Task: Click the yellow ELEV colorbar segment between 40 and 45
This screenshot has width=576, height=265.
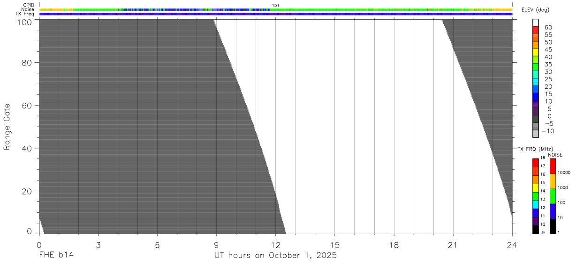Action: [536, 52]
